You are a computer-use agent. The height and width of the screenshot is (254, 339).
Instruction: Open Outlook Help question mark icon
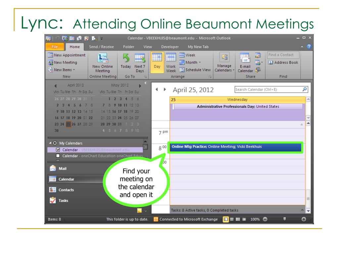point(309,46)
